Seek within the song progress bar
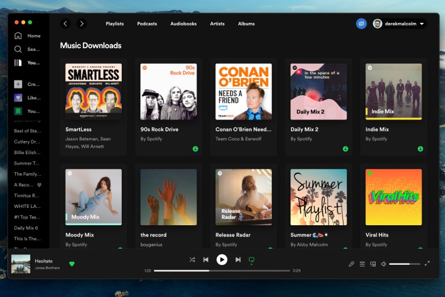Image resolution: width=445 pixels, height=297 pixels. coord(222,271)
